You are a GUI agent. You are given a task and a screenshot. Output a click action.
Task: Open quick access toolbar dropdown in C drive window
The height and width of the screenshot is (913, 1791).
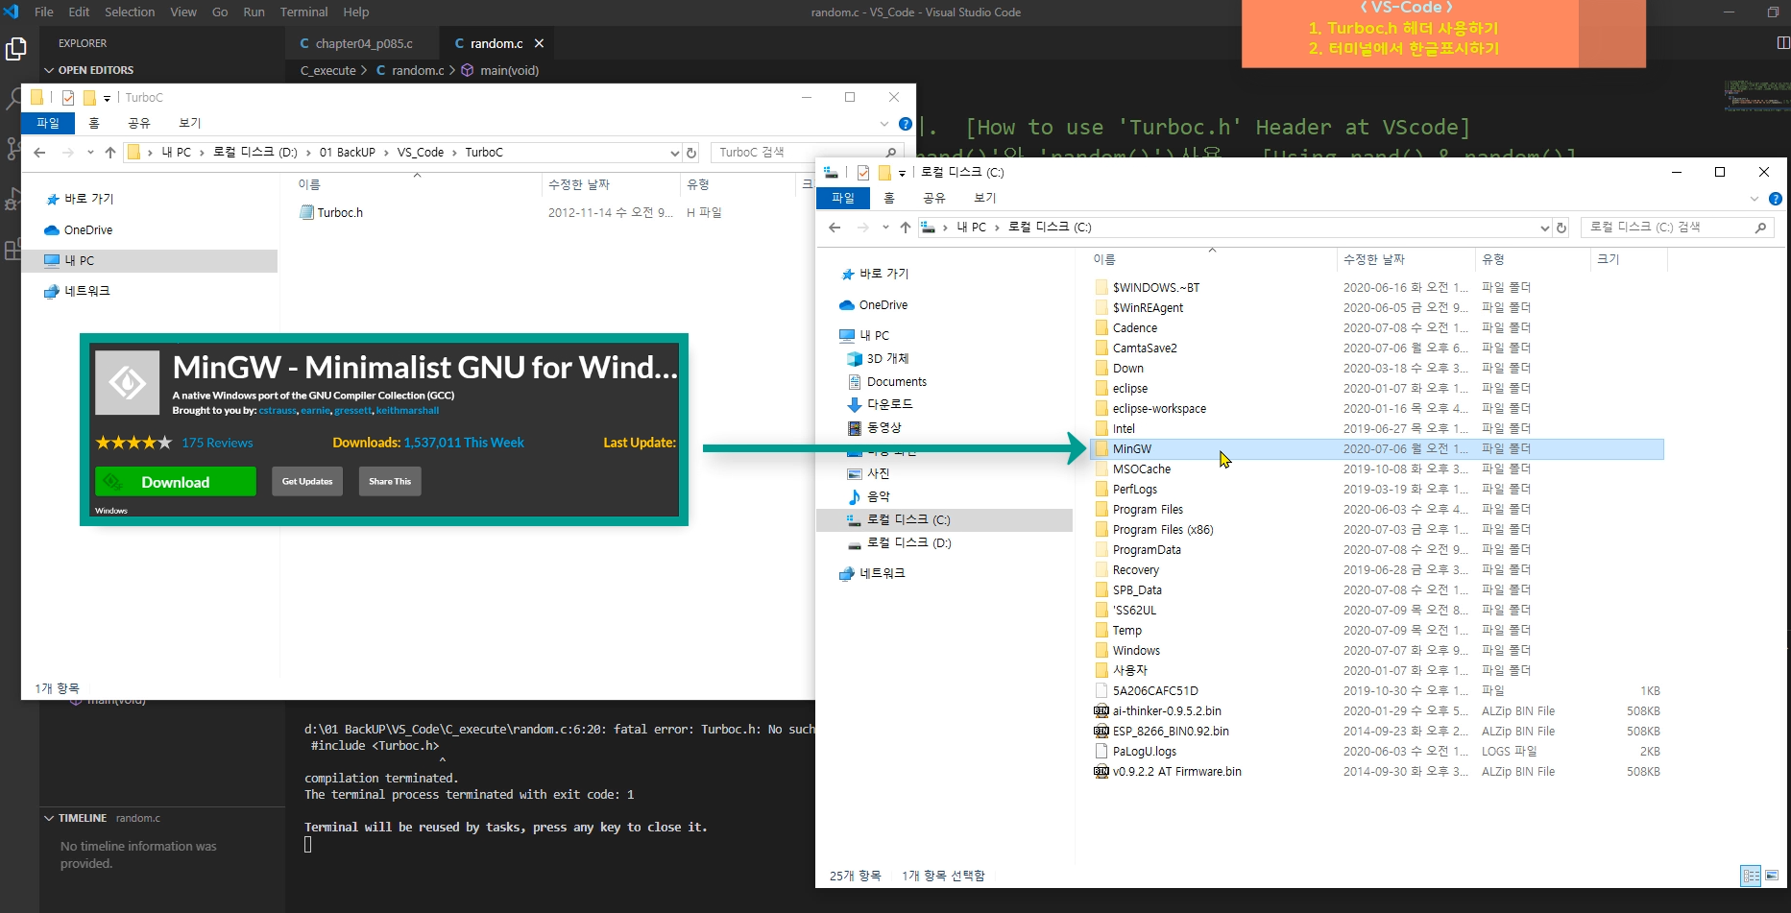902,173
